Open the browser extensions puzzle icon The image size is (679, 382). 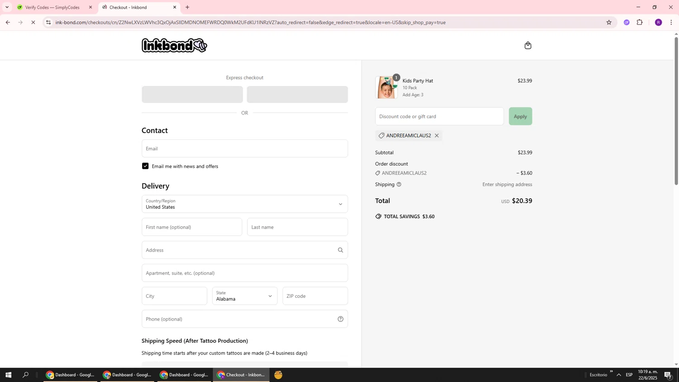point(640,22)
